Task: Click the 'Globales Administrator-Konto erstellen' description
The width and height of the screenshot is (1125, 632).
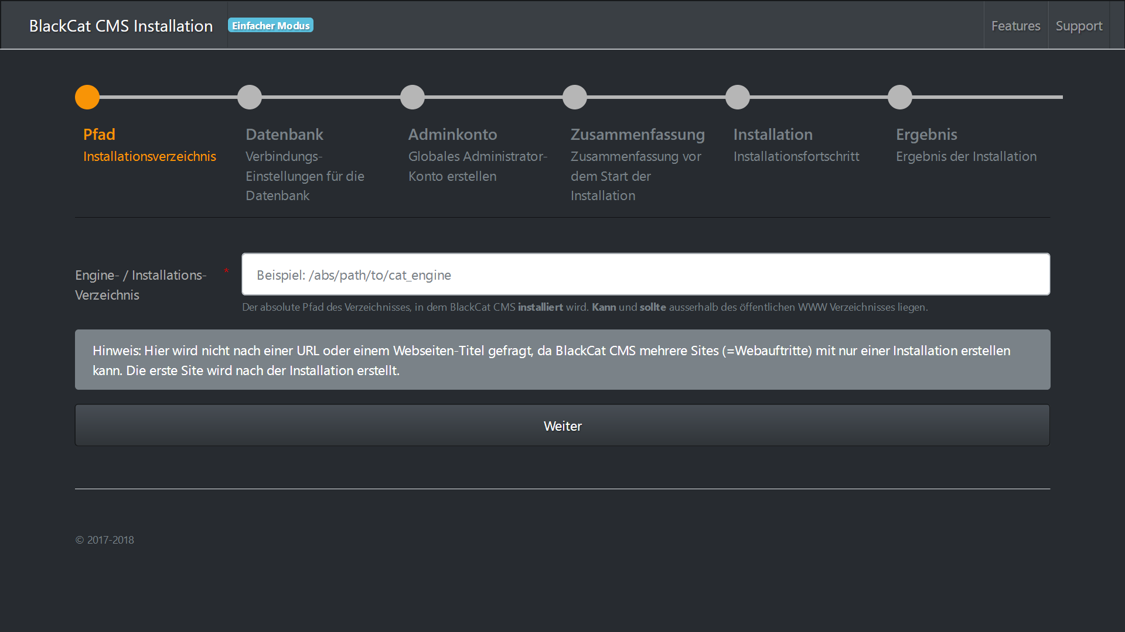Action: point(478,166)
